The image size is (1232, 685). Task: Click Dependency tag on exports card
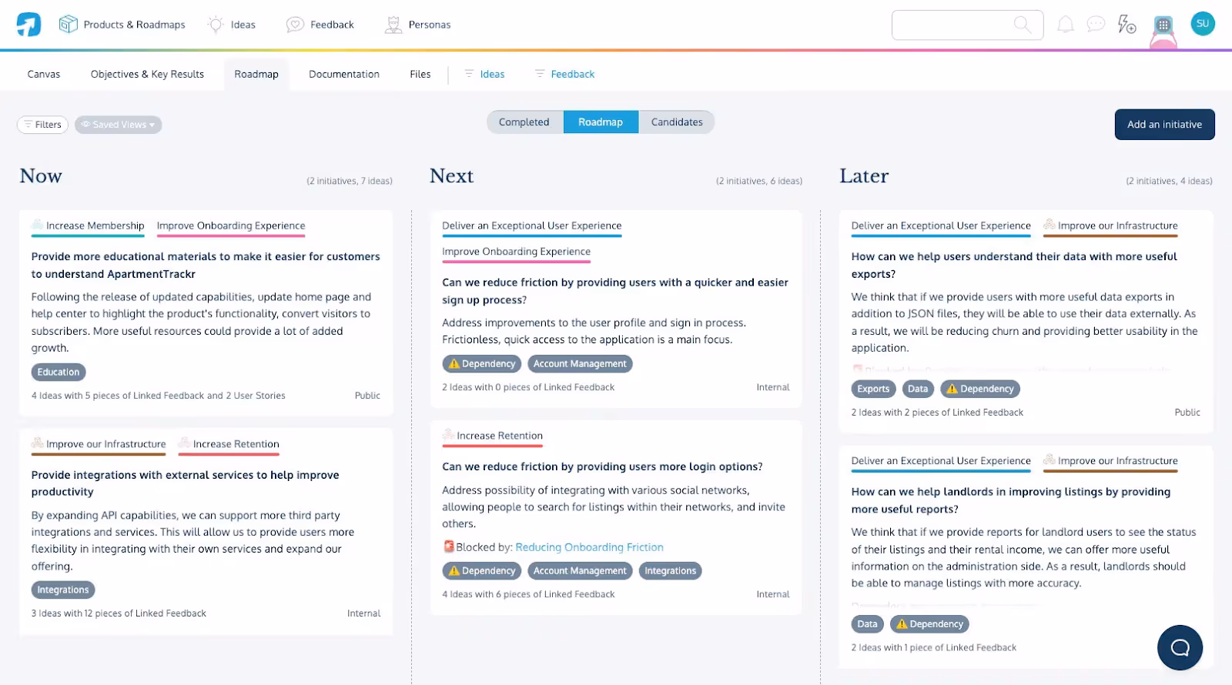[x=980, y=389]
